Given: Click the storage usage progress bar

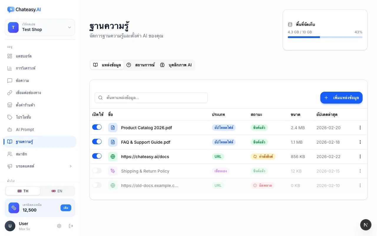Looking at the screenshot, I should pyautogui.click(x=325, y=37).
